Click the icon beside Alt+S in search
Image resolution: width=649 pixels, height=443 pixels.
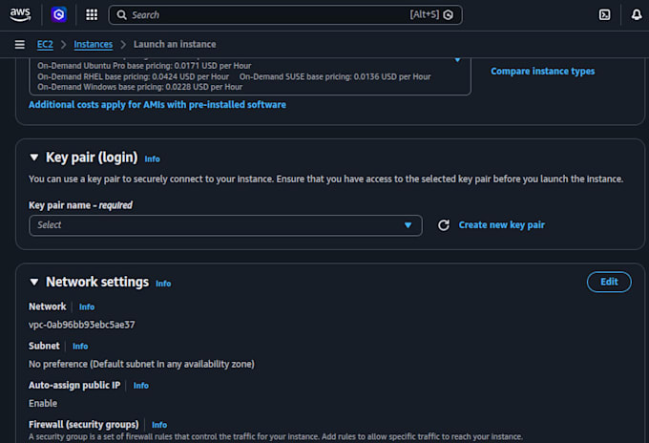(448, 15)
